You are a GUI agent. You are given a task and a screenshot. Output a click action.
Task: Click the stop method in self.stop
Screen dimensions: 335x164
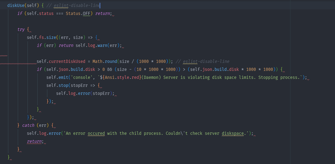tap(63, 85)
